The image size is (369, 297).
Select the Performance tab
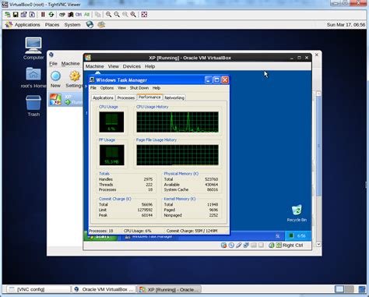point(149,97)
